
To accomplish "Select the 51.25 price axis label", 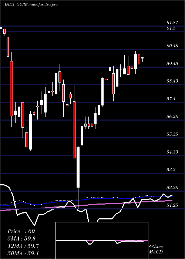I will pos(172,205).
